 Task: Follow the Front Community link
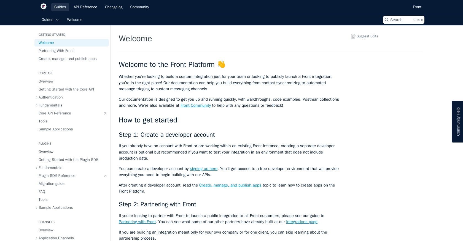point(195,105)
